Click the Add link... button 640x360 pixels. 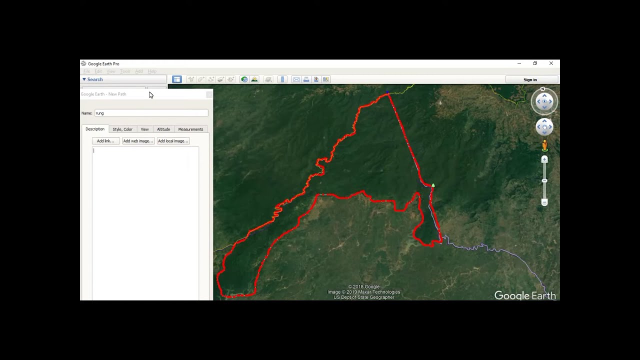[x=105, y=141]
